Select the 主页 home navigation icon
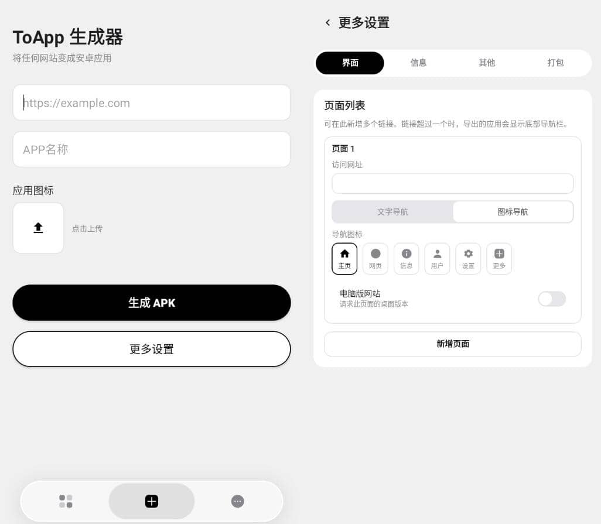This screenshot has width=601, height=524. pos(344,258)
